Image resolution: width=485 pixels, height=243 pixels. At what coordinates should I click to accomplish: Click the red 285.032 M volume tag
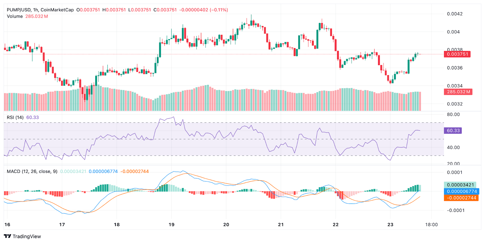[458, 92]
